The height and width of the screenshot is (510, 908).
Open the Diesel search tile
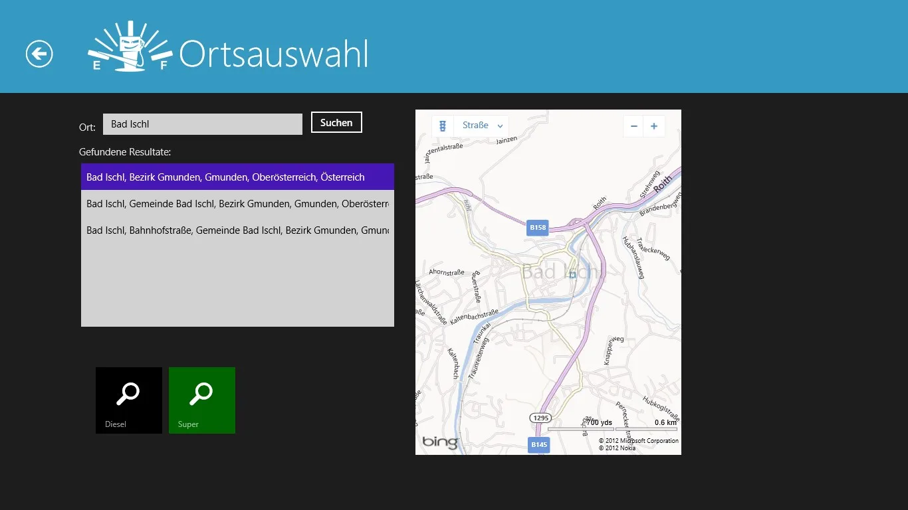129,400
